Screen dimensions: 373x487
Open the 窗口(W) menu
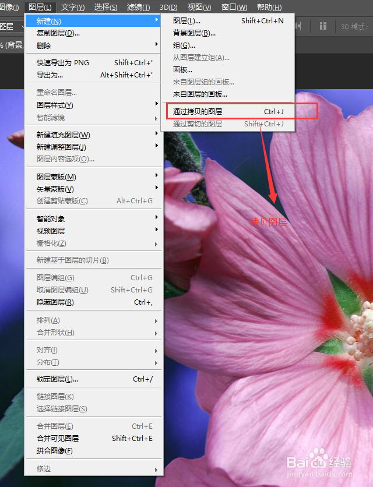234,7
